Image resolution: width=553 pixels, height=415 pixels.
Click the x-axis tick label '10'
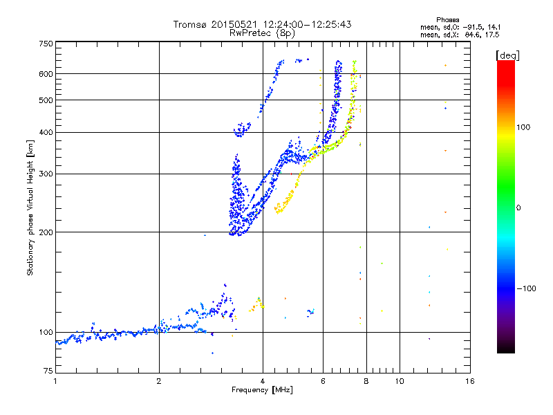pos(400,381)
